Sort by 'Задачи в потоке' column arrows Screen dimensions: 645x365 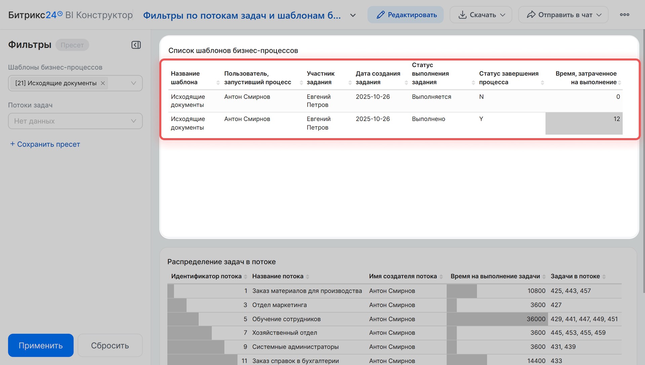click(x=604, y=277)
